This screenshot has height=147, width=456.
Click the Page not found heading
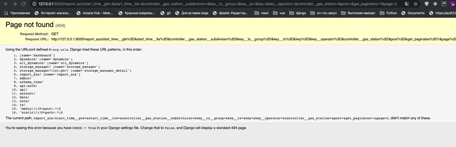tap(30, 25)
